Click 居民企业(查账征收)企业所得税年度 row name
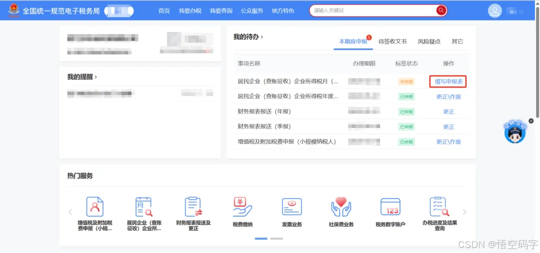Viewport: 540px width, 253px height. tap(288, 96)
